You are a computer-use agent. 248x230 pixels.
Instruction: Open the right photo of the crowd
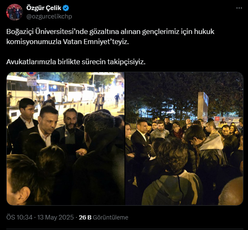click(x=184, y=139)
